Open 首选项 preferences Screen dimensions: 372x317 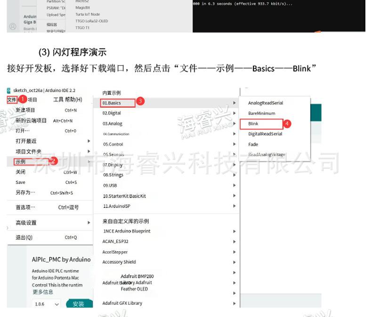tap(25, 207)
